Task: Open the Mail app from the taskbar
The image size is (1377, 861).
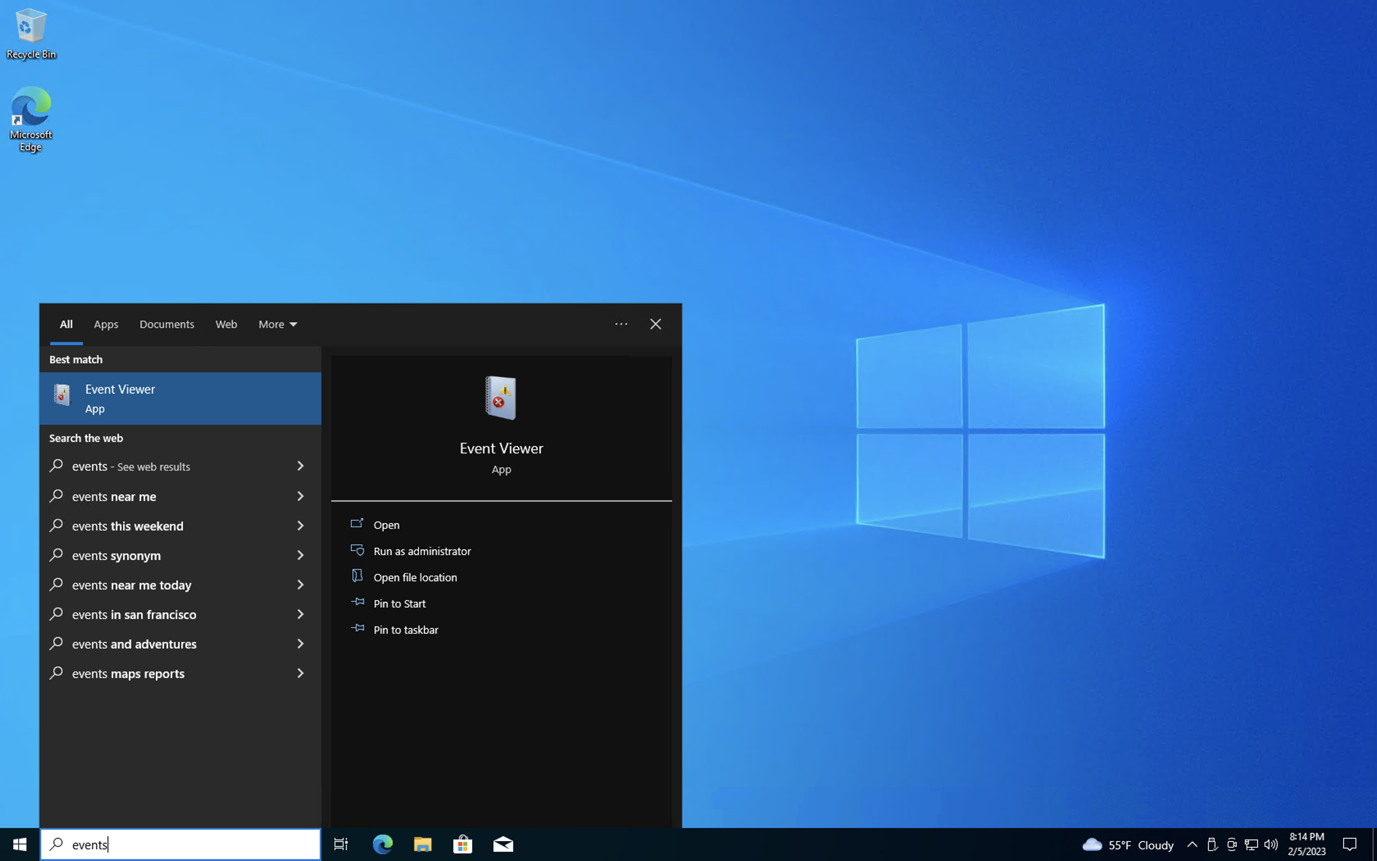Action: coord(503,845)
